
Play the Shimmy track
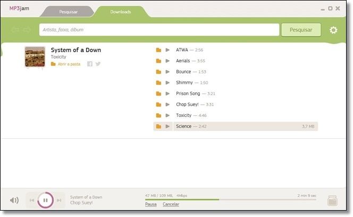click(x=167, y=82)
